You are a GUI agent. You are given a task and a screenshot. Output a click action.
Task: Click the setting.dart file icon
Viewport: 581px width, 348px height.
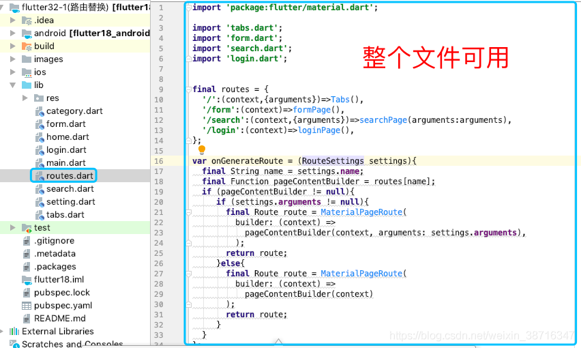pyautogui.click(x=40, y=202)
